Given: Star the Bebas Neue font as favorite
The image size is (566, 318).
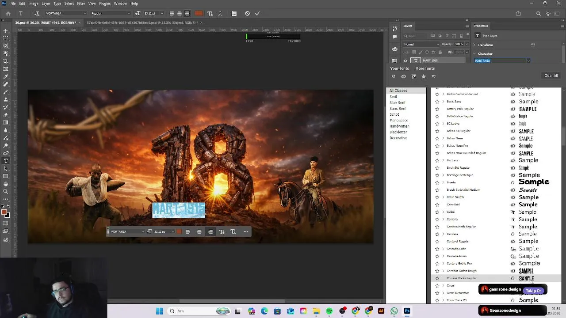Looking at the screenshot, I should [437, 138].
